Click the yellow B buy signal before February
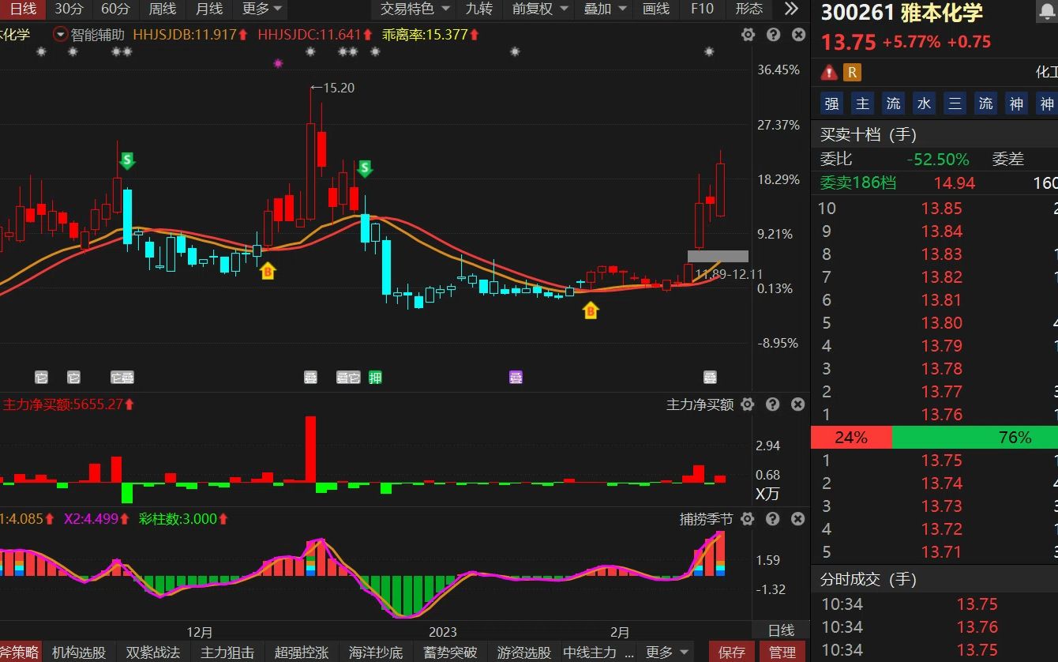Image resolution: width=1058 pixels, height=662 pixels. pos(590,310)
